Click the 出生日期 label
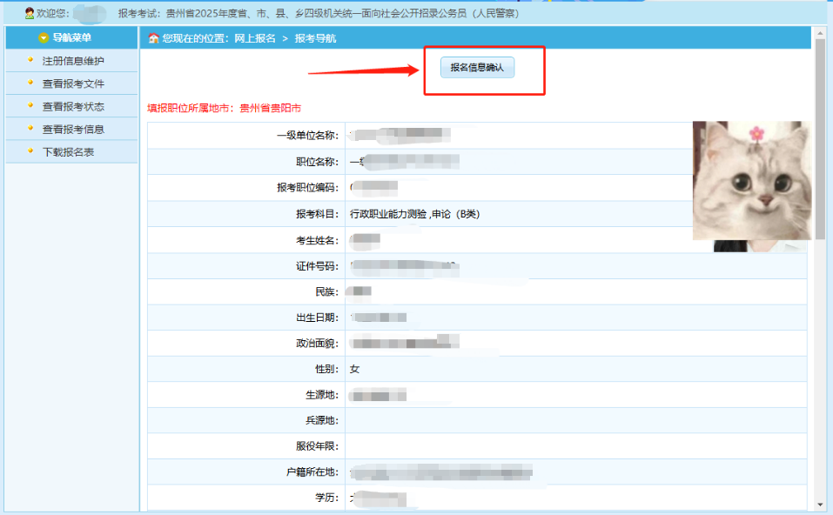 coord(317,318)
